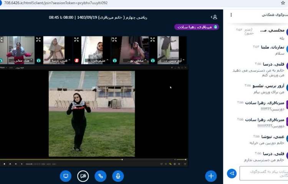The width and height of the screenshot is (288, 184).
Task: Click play button in shared media player
Action: point(22,164)
